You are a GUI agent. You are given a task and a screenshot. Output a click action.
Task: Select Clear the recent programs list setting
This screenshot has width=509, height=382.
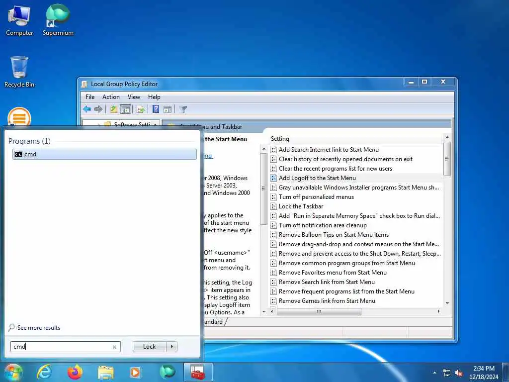(x=336, y=169)
